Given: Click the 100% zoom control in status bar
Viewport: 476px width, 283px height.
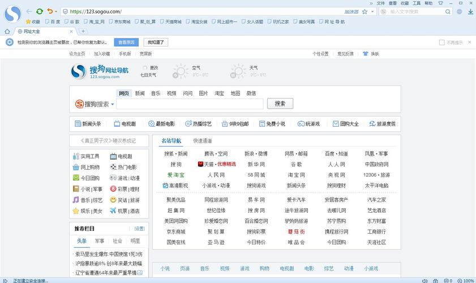Looking at the screenshot, I should [466, 281].
